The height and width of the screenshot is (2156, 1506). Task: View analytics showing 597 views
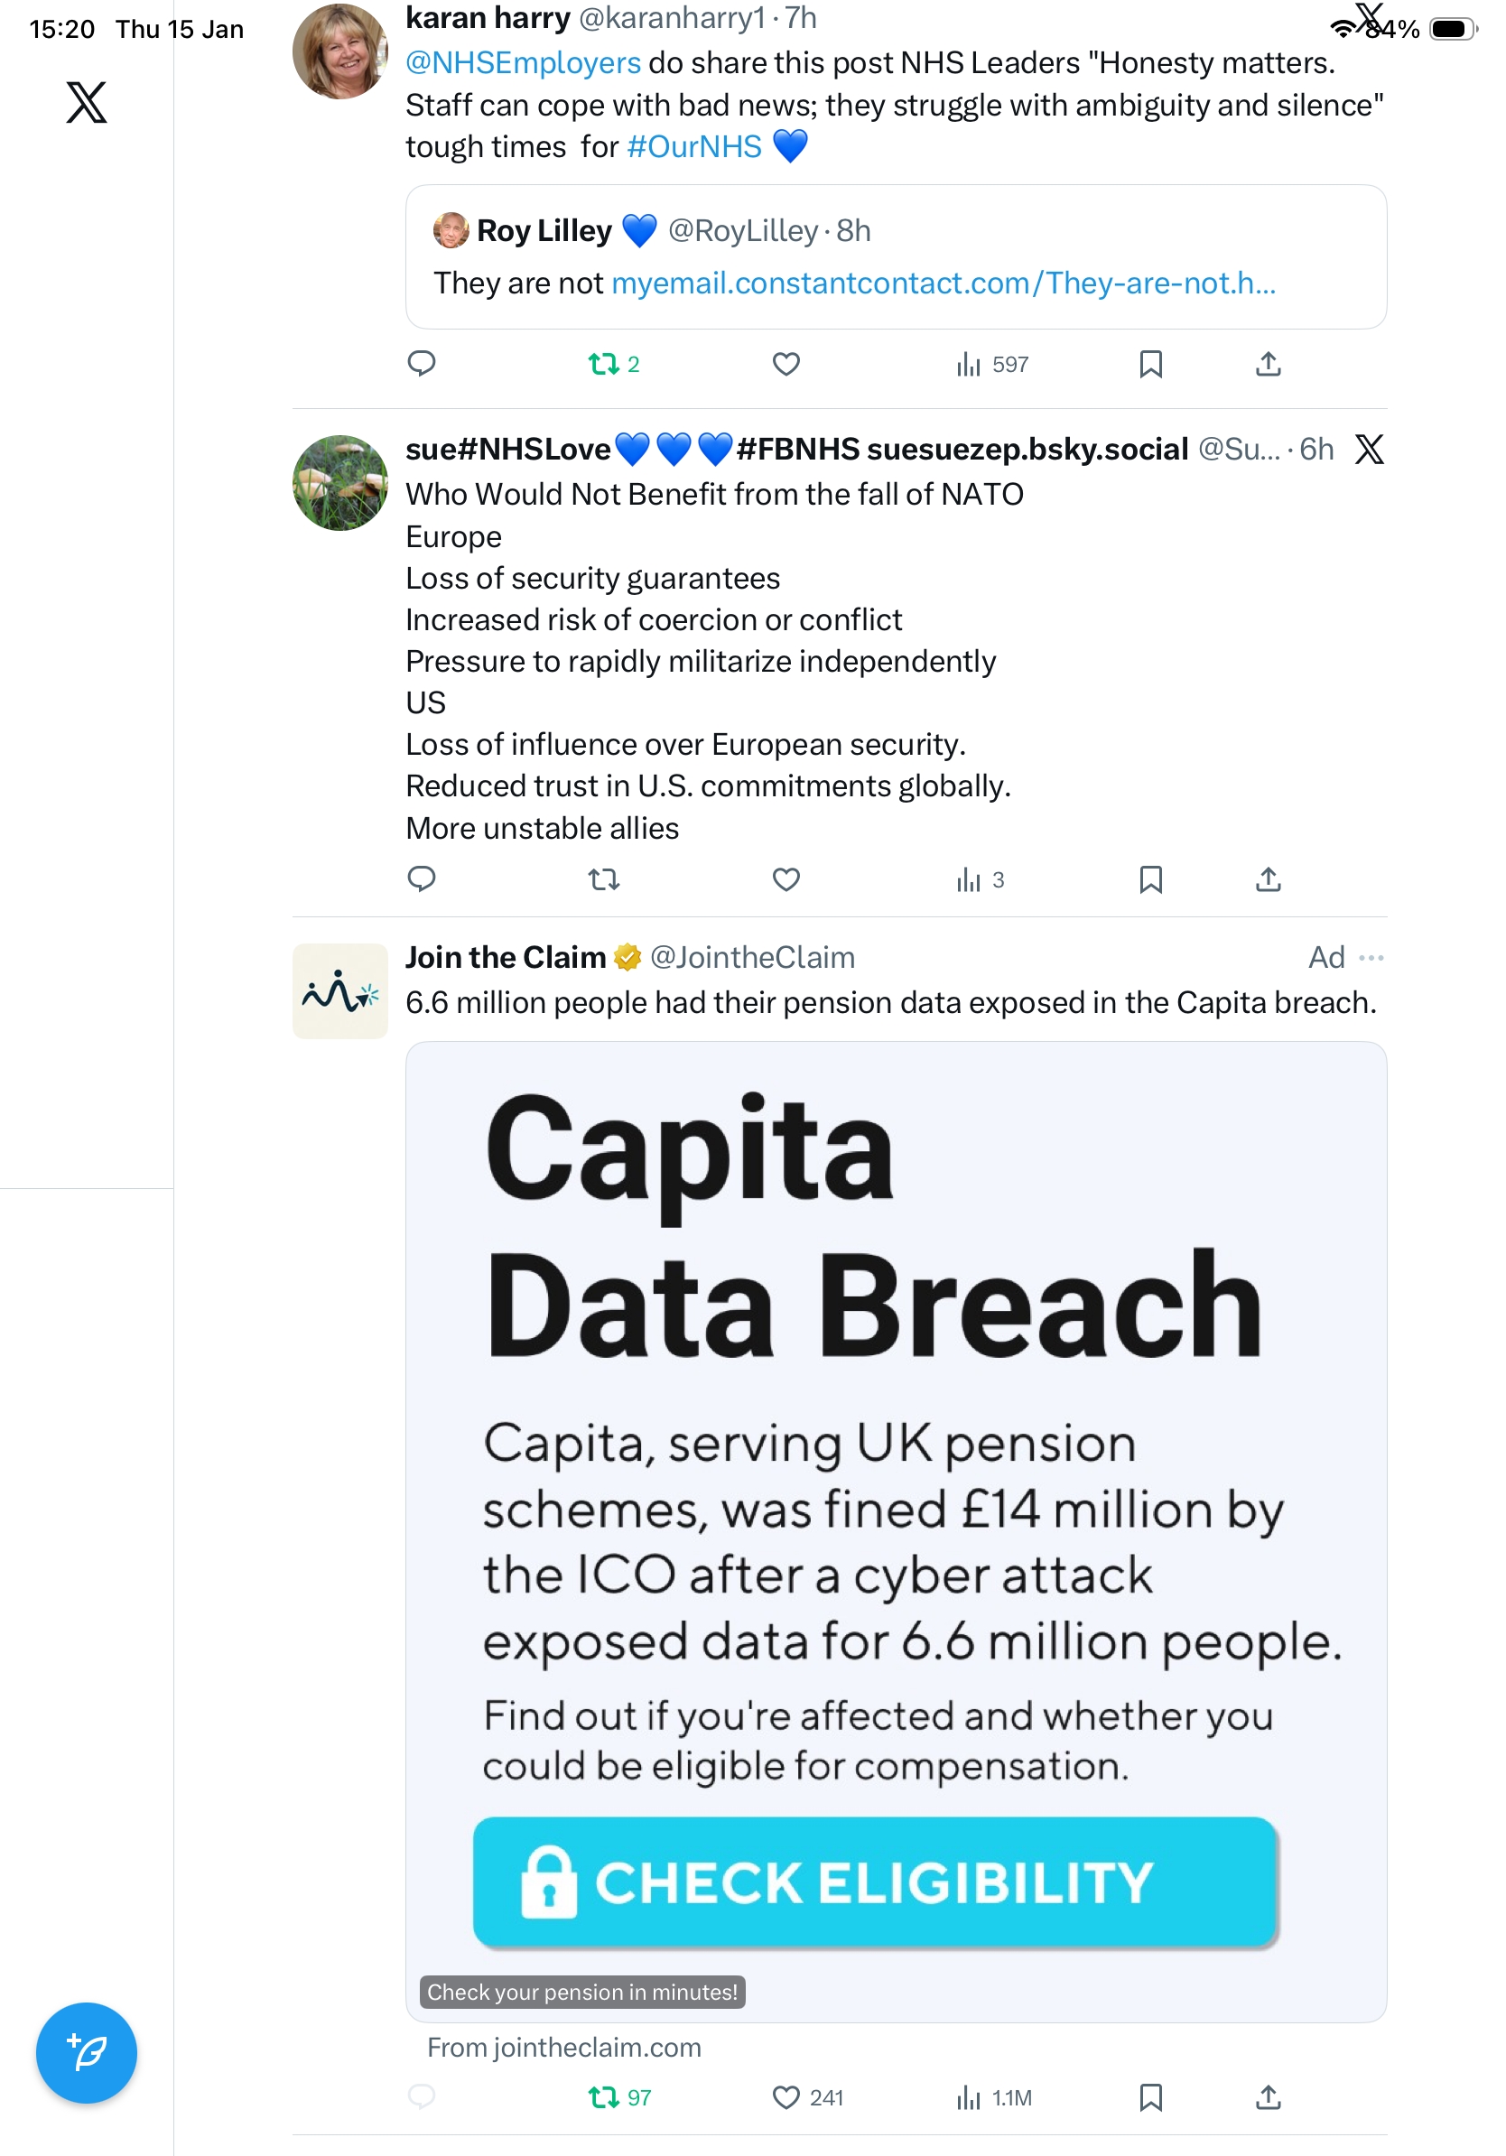click(992, 364)
